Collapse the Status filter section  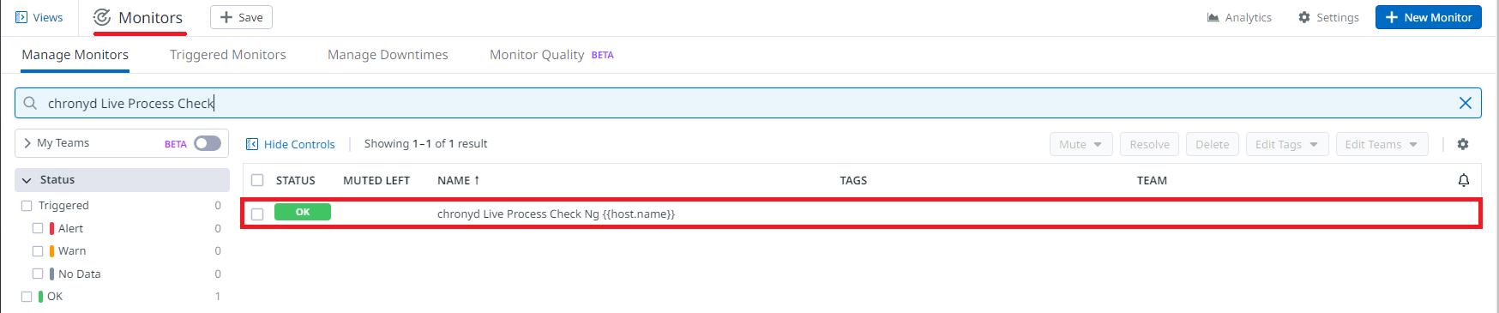[x=27, y=180]
